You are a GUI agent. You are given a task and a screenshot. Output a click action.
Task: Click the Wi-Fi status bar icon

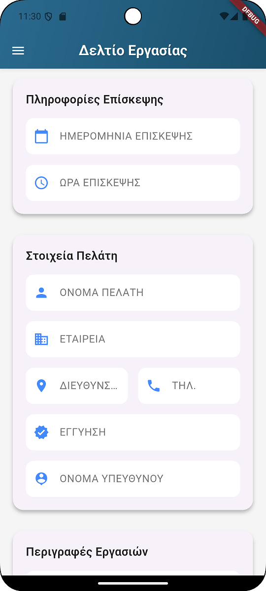click(224, 16)
